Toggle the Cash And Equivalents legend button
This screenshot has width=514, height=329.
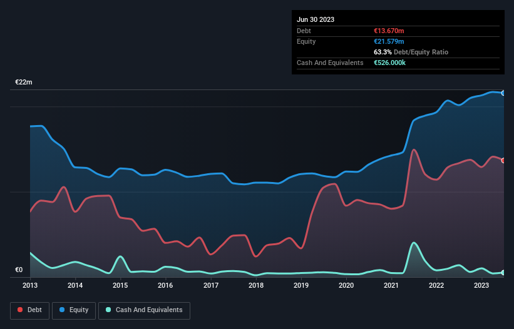point(144,310)
